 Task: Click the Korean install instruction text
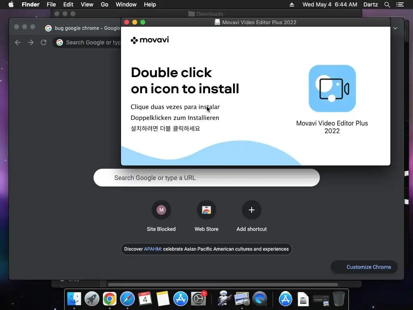pyautogui.click(x=165, y=128)
